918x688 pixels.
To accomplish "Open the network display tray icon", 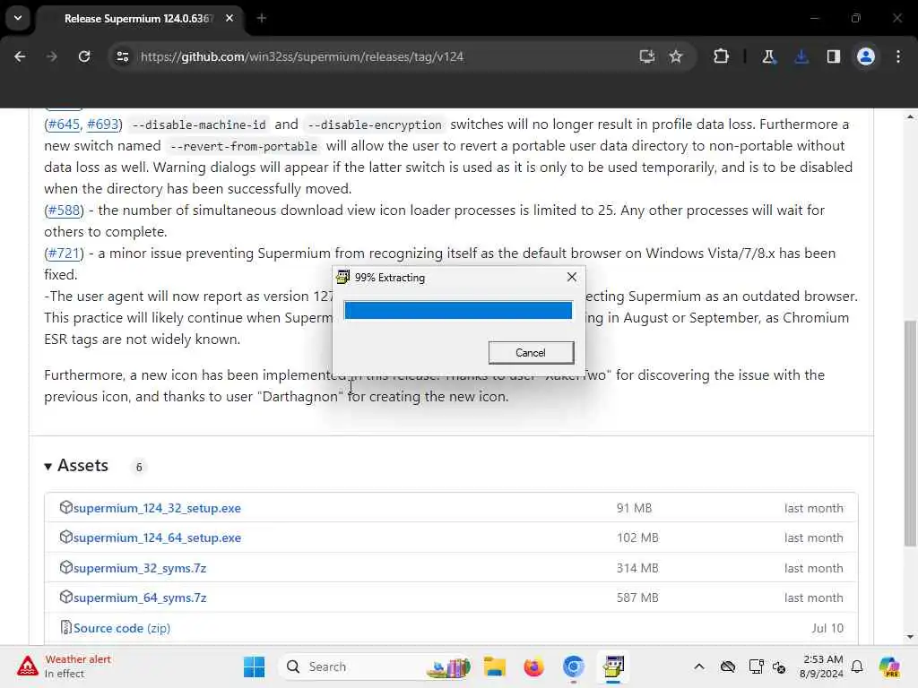I will pos(756,666).
